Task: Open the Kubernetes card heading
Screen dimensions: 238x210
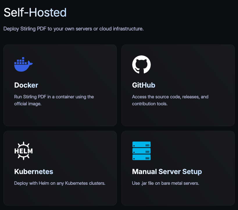Action: [34, 171]
